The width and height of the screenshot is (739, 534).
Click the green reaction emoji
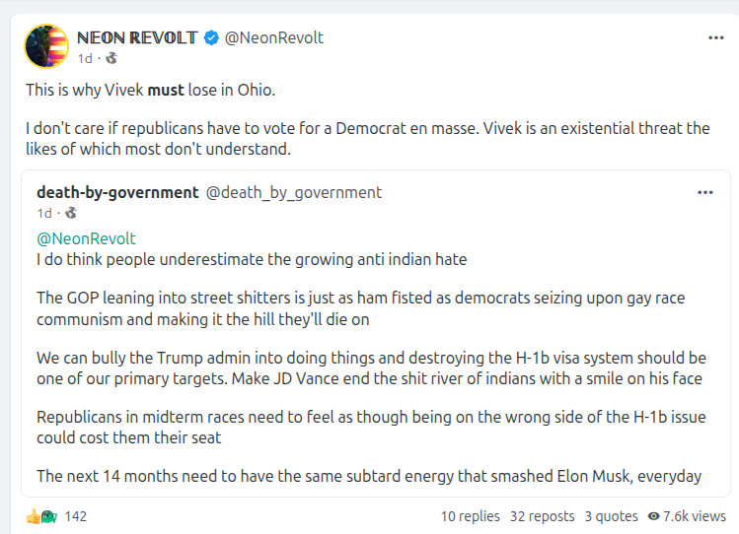(48, 516)
